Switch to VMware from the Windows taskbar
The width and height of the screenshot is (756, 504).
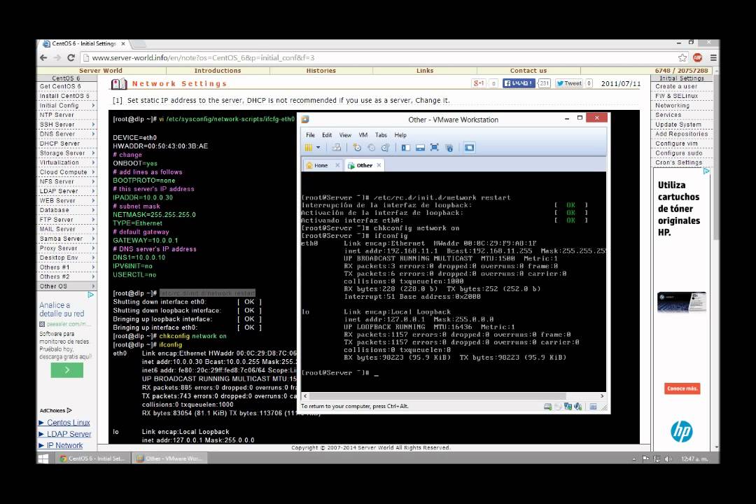click(x=169, y=458)
